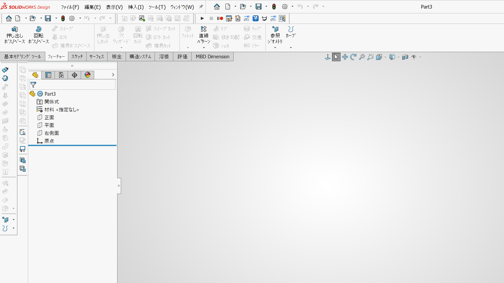Open the edit macro icon
This screenshot has height=283, width=504.
229,18
